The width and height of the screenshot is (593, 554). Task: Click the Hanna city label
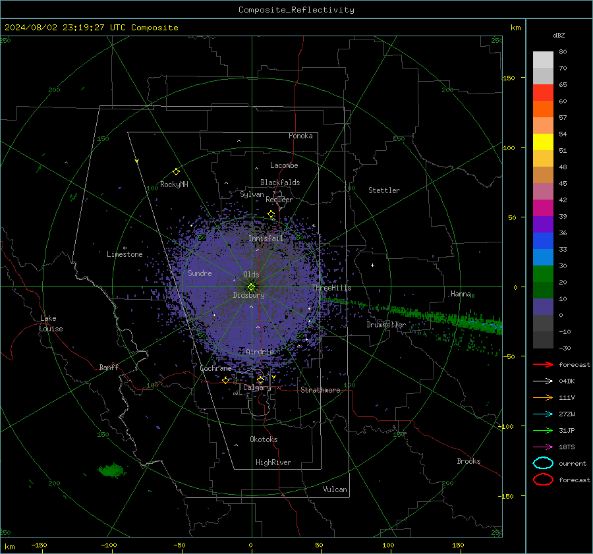click(461, 294)
